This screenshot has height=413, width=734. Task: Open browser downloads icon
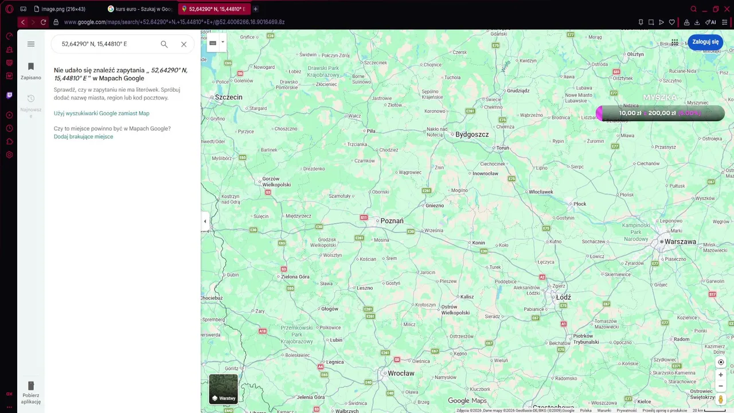(x=697, y=22)
